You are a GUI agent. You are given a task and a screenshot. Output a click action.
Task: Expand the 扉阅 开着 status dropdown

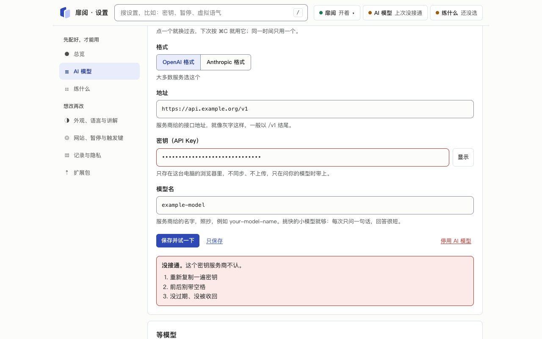click(337, 13)
